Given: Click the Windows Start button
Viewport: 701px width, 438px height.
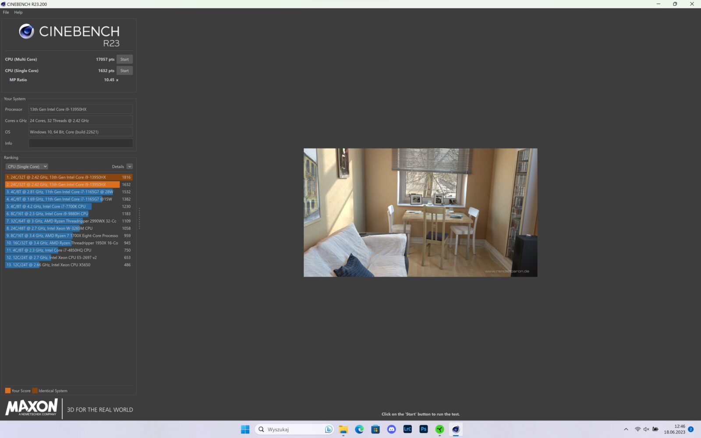Looking at the screenshot, I should [245, 429].
